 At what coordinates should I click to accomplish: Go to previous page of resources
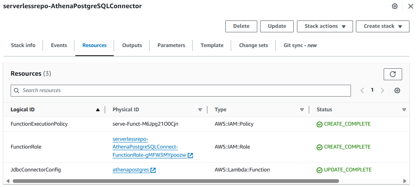(362, 90)
